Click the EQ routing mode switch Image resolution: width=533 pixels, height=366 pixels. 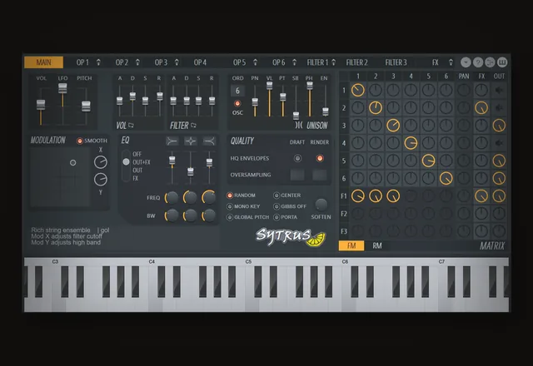pos(126,166)
